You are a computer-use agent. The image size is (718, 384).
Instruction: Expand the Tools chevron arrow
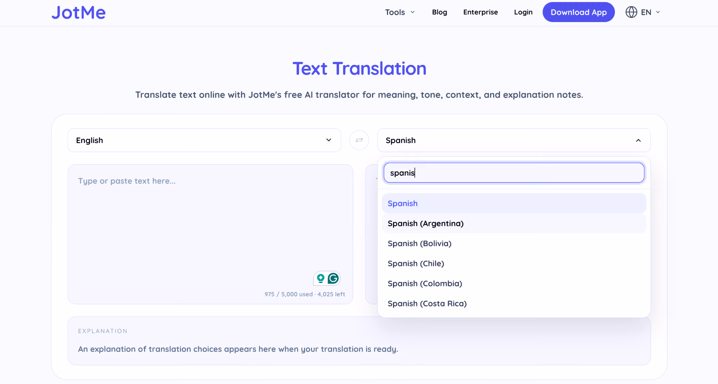click(x=413, y=12)
